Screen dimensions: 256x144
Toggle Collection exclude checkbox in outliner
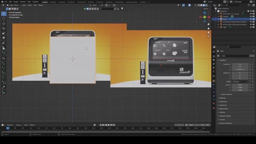point(248,11)
